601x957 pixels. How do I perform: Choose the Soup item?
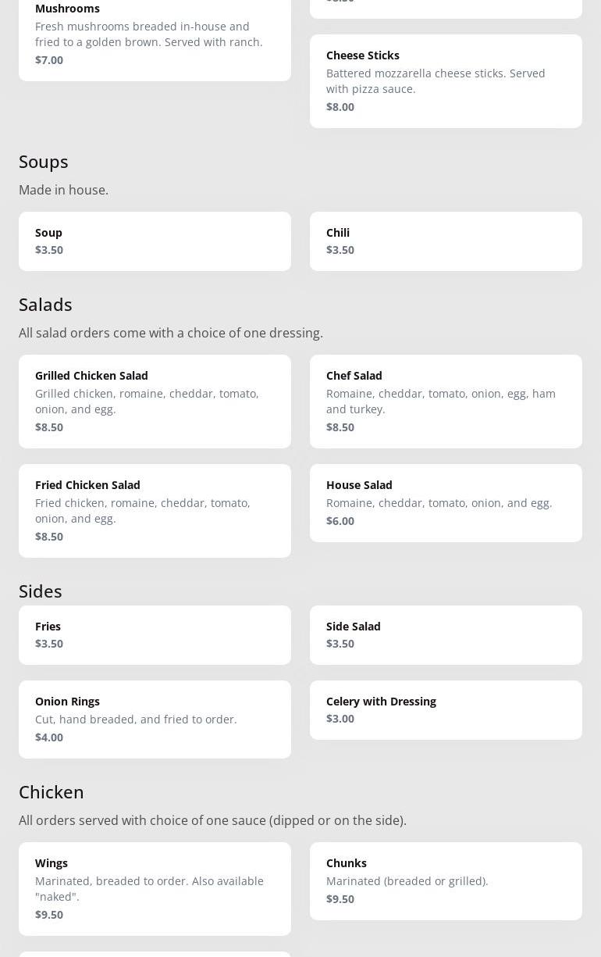155,241
